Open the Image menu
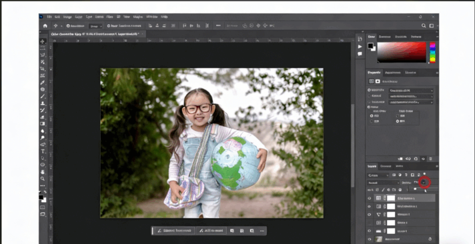This screenshot has height=244, width=475. (x=67, y=17)
